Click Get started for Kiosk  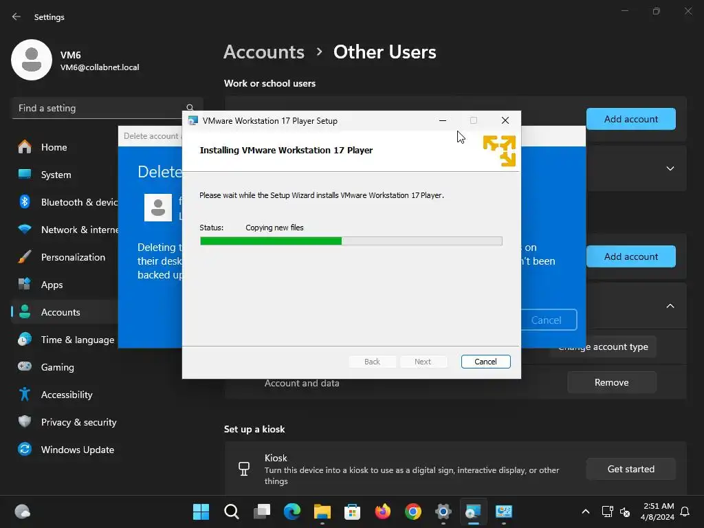pos(631,469)
